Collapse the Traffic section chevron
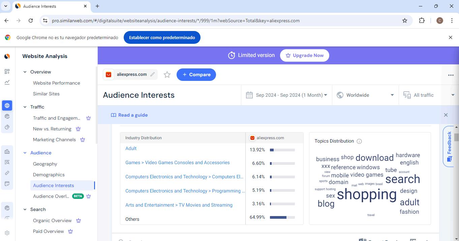The image size is (459, 241). pyautogui.click(x=25, y=107)
